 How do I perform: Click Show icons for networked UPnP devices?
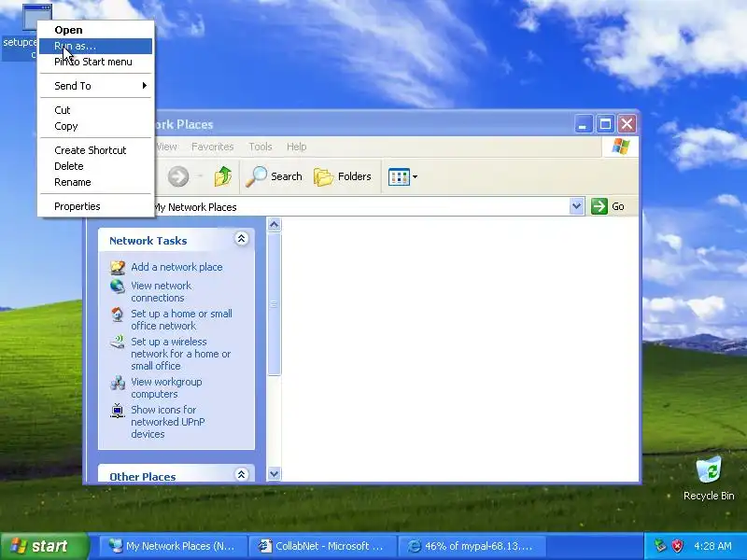point(168,422)
